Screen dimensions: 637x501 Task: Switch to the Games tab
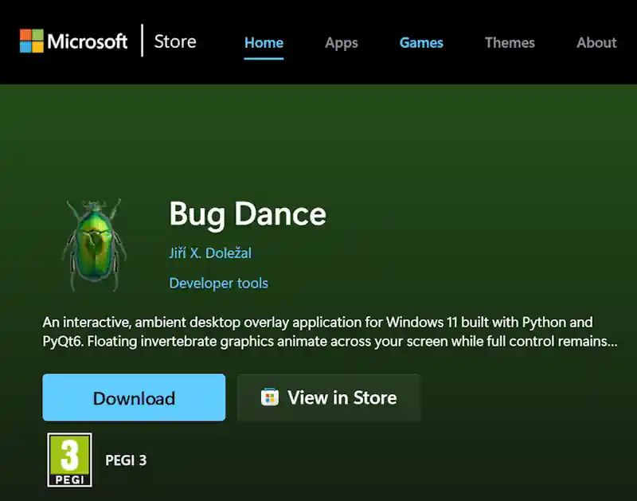[421, 43]
